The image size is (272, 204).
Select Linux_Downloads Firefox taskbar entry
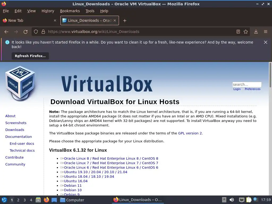[138, 200]
